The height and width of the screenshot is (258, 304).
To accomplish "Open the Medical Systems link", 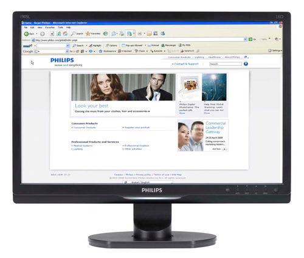I will point(83,146).
